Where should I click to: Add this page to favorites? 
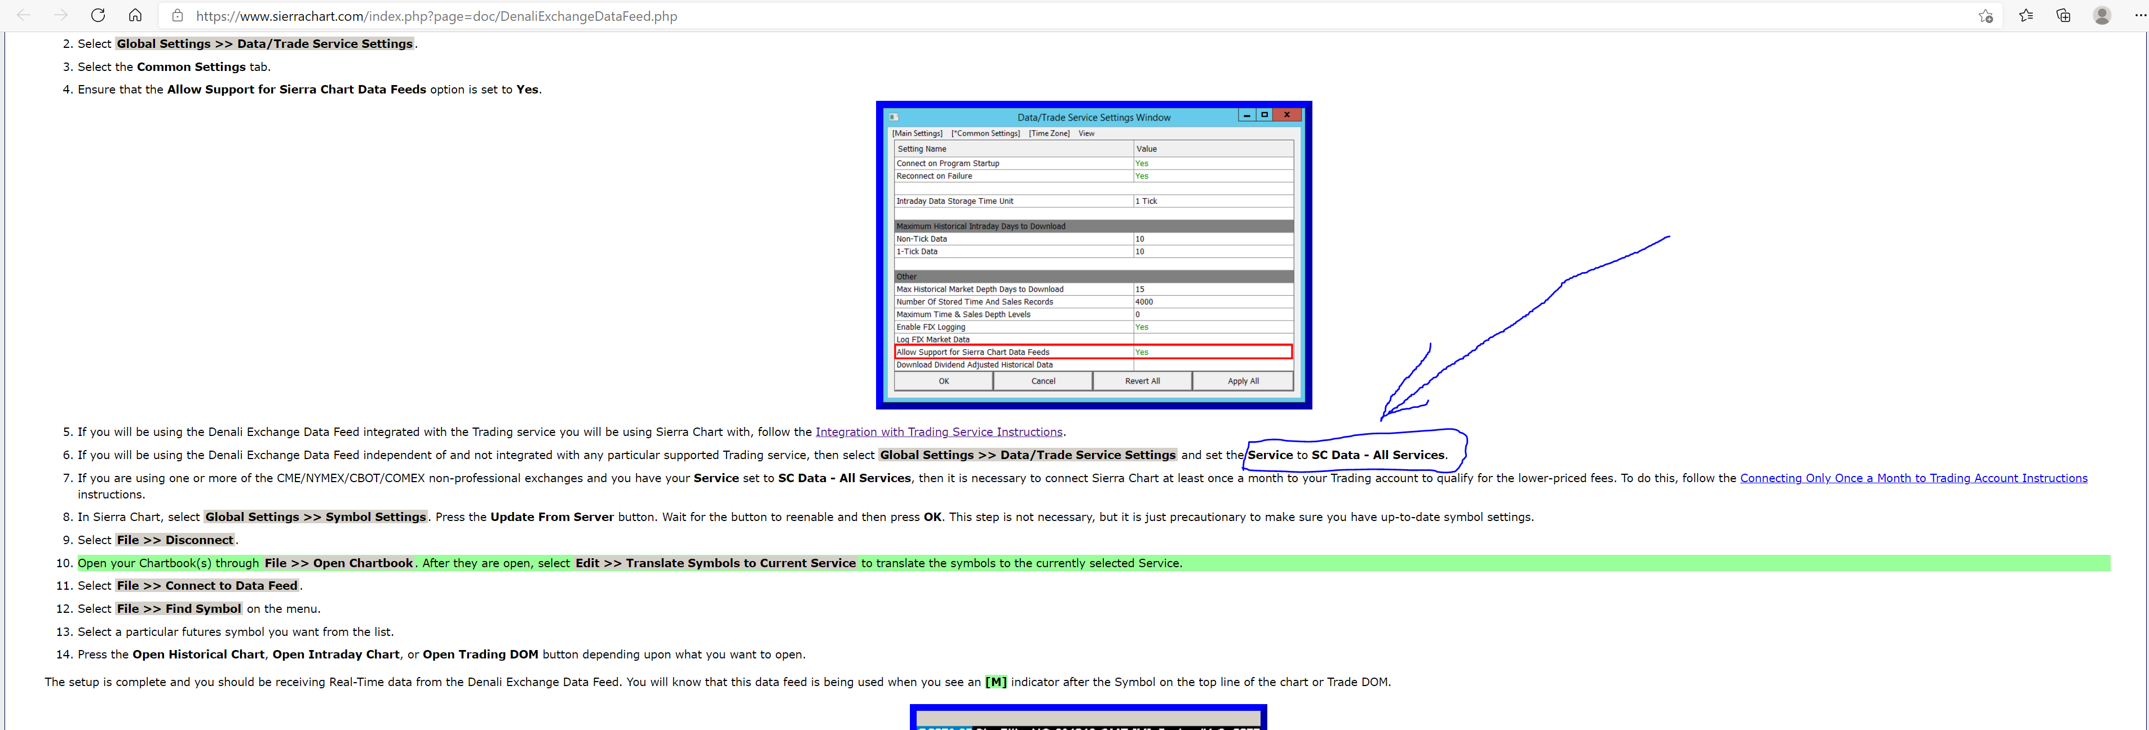click(1986, 16)
